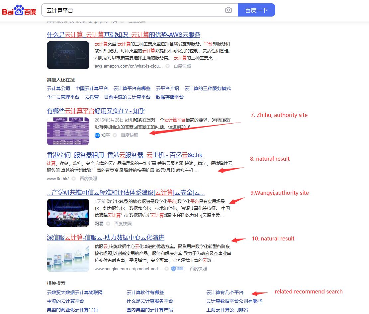Click the 其他人还在搜 heading text

pos(61,80)
